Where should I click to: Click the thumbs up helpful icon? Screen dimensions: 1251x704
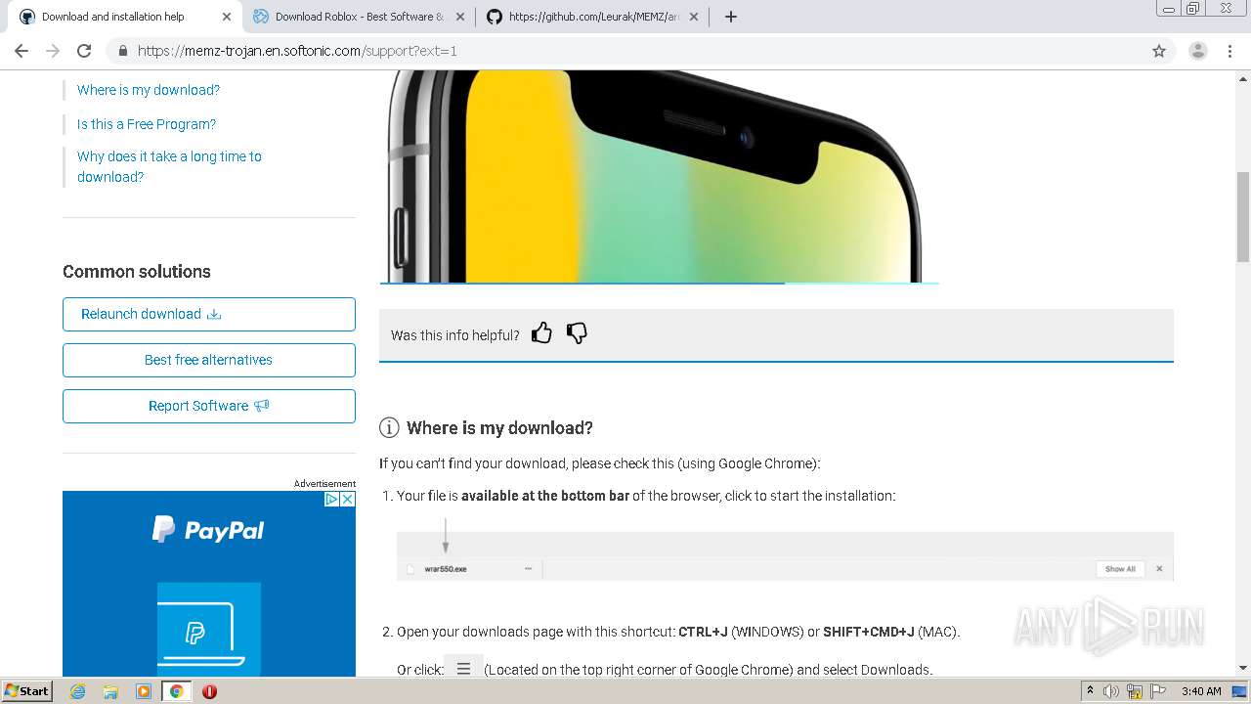[x=541, y=333]
